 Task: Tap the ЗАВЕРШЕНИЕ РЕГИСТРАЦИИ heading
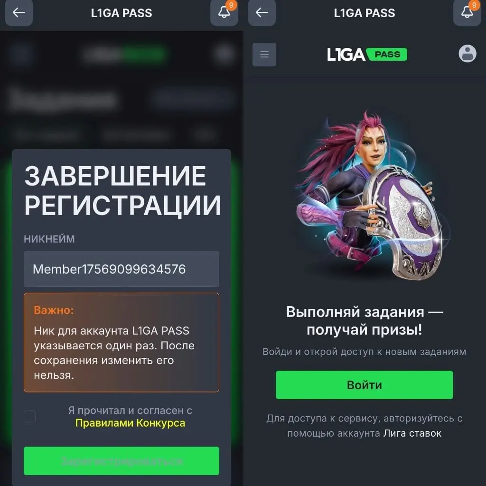click(x=123, y=191)
